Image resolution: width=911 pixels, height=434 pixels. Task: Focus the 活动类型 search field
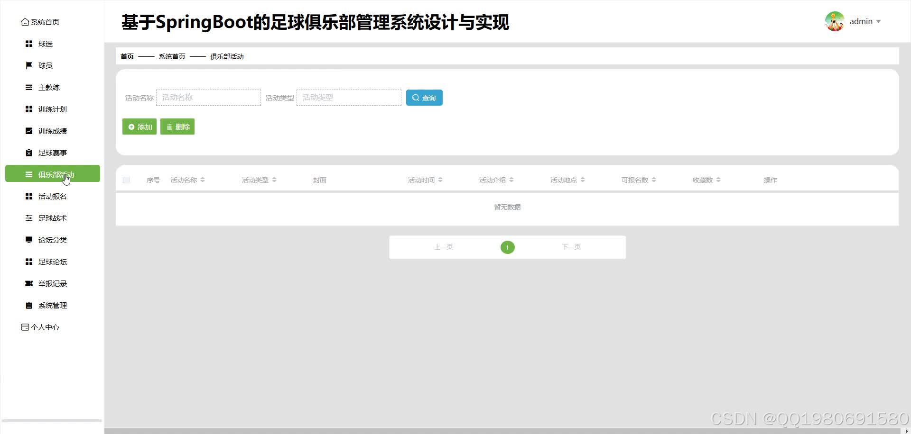pos(349,98)
